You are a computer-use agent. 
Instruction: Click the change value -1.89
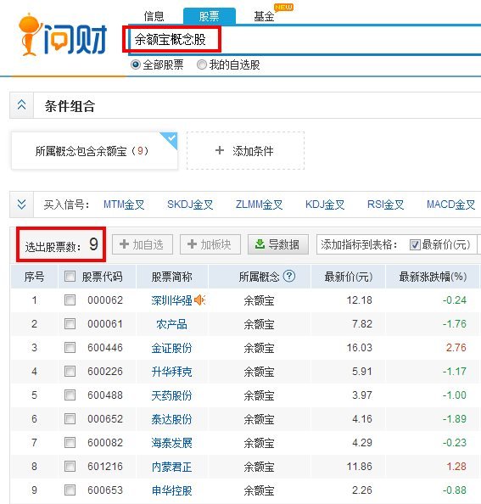coord(455,419)
